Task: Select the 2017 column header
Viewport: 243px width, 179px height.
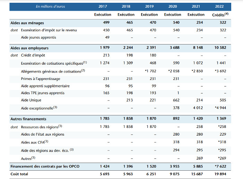Action: point(103,6)
